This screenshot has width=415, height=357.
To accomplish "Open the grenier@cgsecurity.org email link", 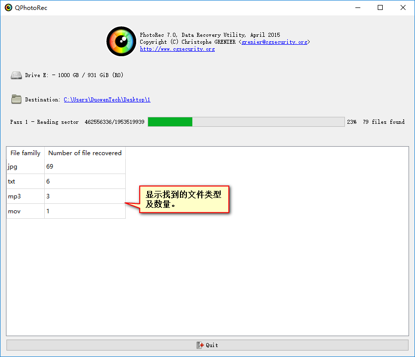I will (x=274, y=42).
